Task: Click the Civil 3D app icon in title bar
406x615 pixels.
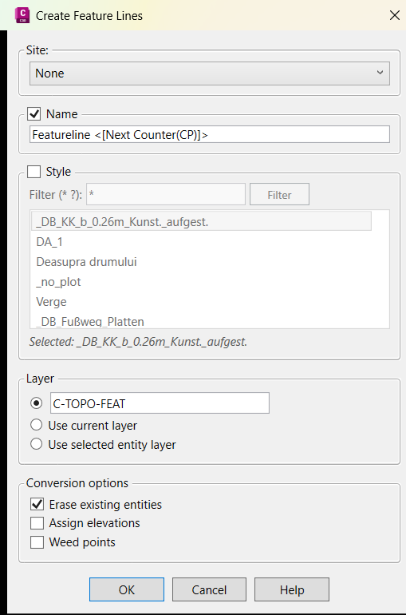Action: point(22,15)
